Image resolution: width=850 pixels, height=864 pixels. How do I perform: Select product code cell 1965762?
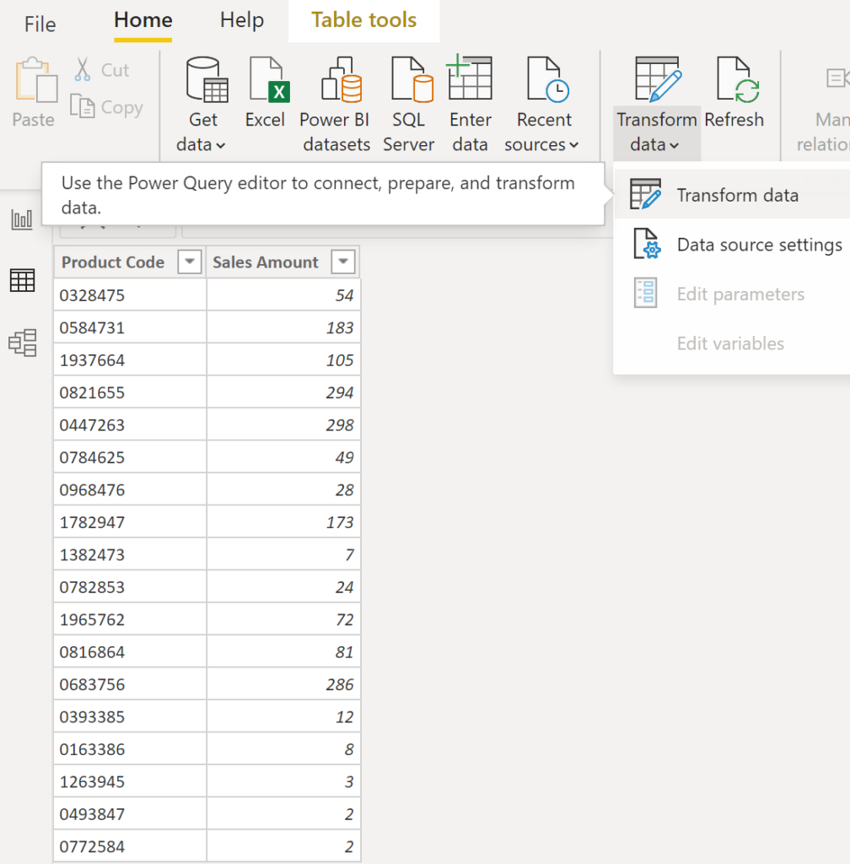[130, 620]
